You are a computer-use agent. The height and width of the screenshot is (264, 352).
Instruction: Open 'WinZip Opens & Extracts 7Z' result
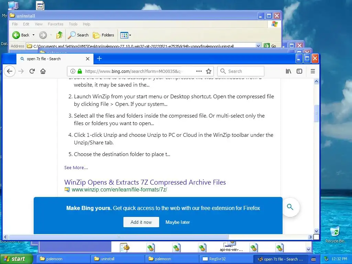click(145, 182)
